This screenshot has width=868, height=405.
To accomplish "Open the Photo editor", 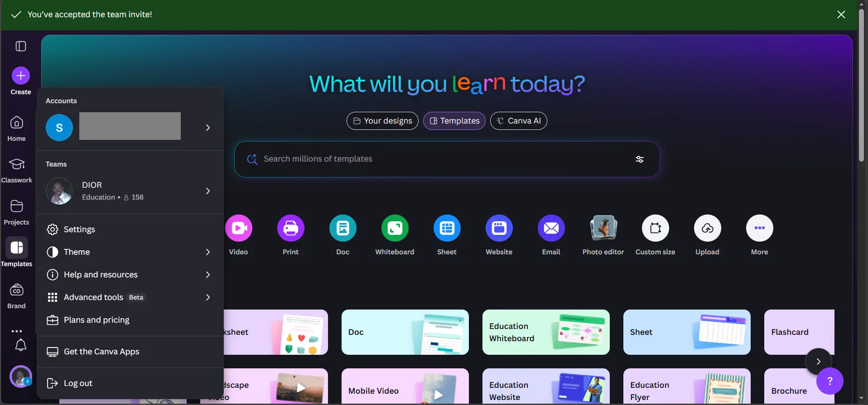I will 603,228.
